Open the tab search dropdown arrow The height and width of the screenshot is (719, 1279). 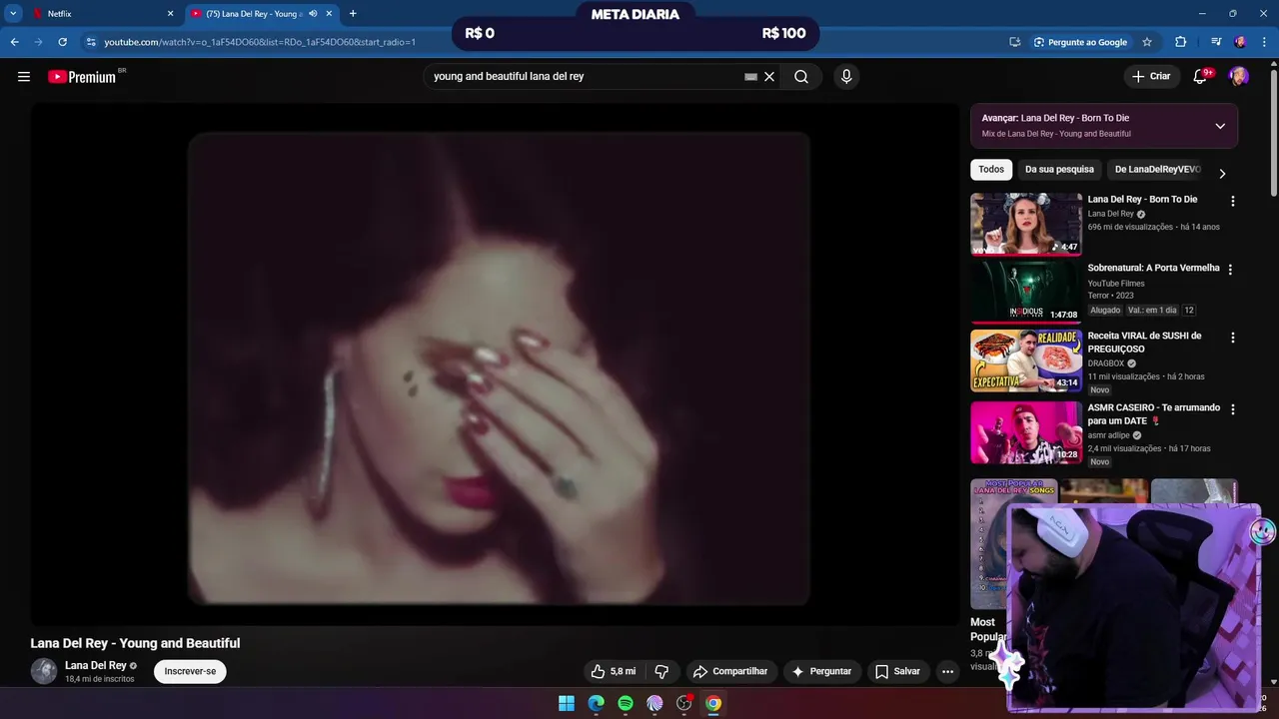[x=13, y=14]
